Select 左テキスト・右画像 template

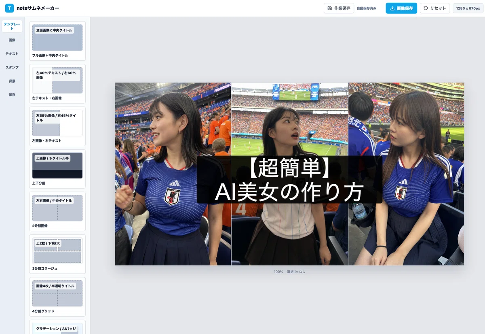point(57,84)
